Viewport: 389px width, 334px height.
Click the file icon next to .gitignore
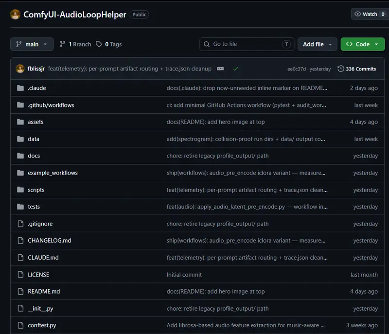(20, 224)
